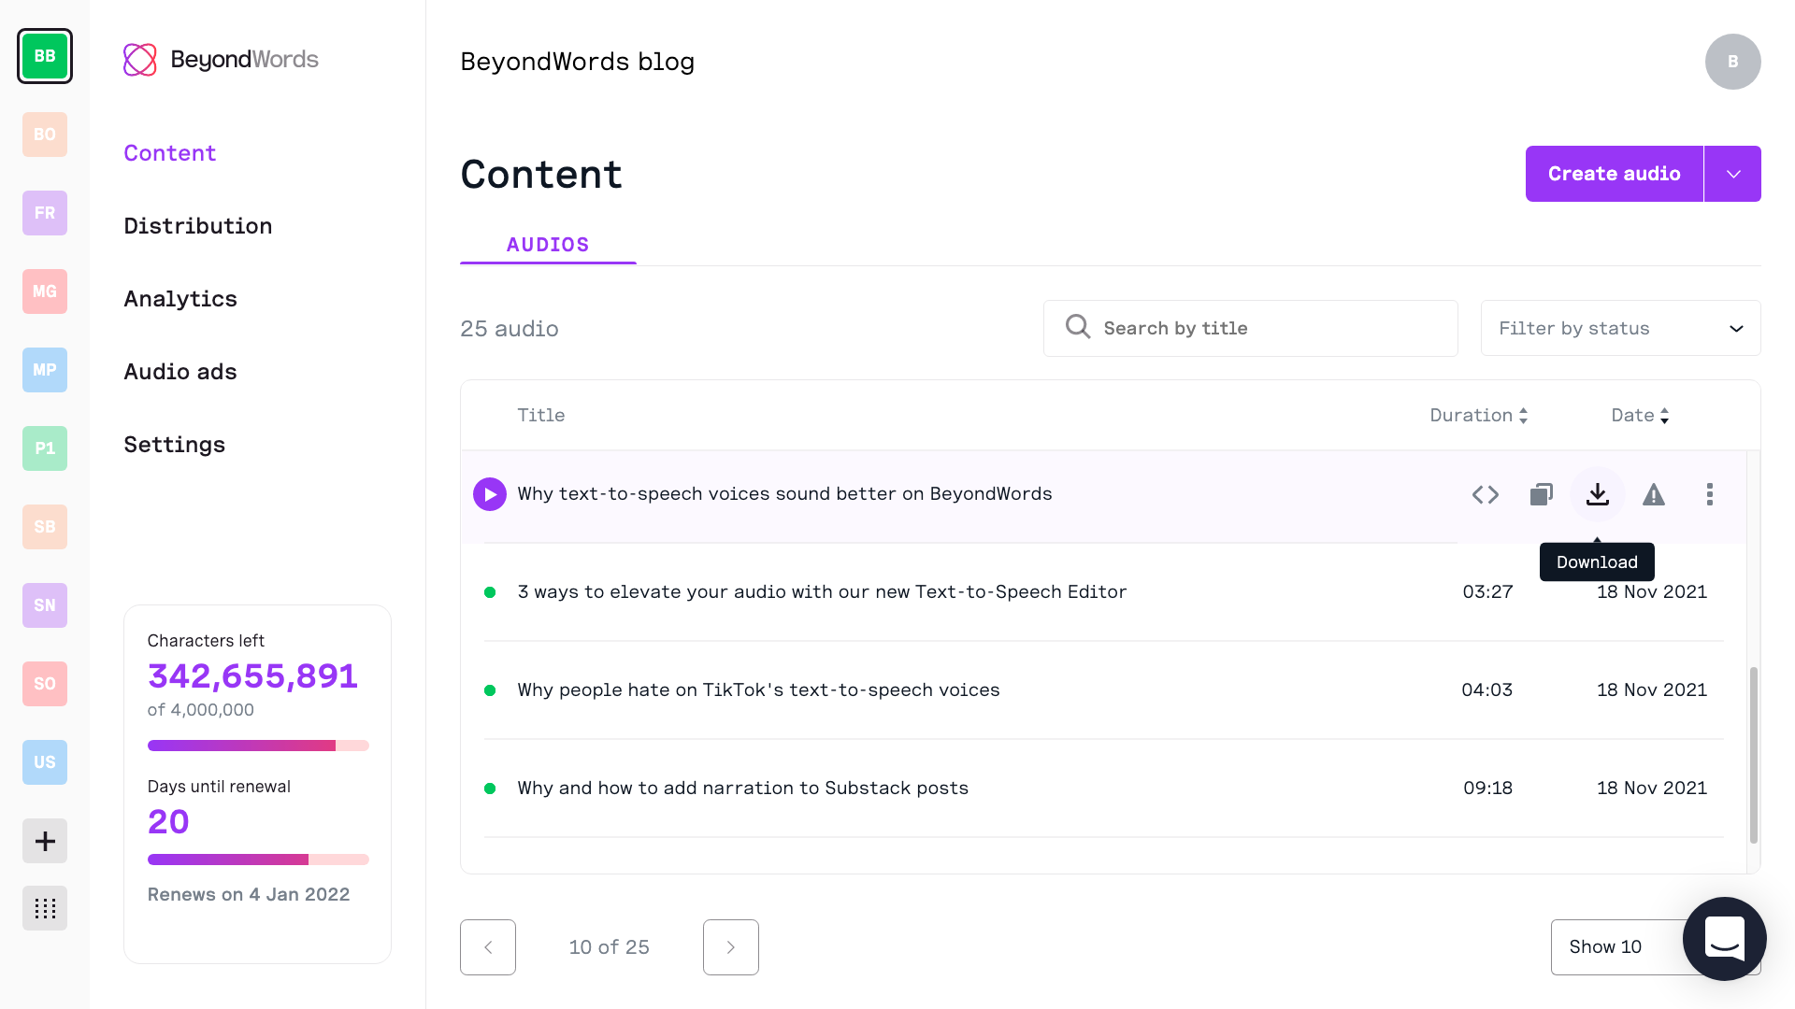Go to Analytics in sidebar
Image resolution: width=1795 pixels, height=1009 pixels.
(x=180, y=299)
